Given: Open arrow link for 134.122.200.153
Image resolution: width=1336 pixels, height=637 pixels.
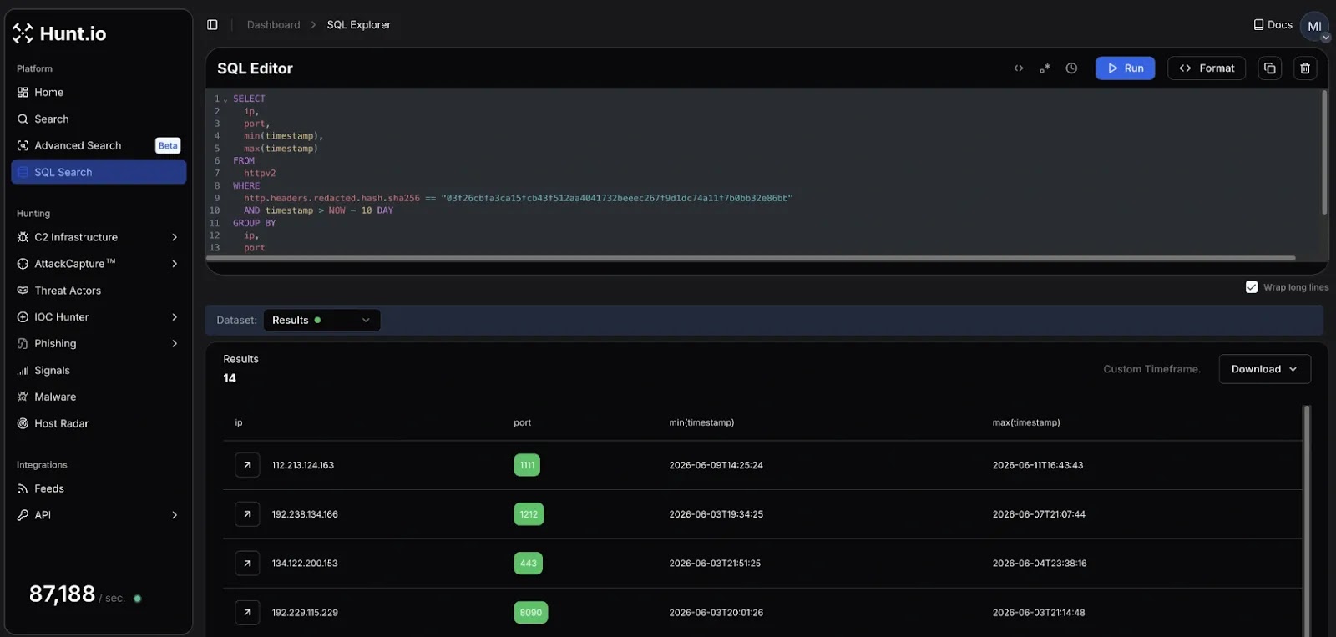Looking at the screenshot, I should click(x=247, y=564).
